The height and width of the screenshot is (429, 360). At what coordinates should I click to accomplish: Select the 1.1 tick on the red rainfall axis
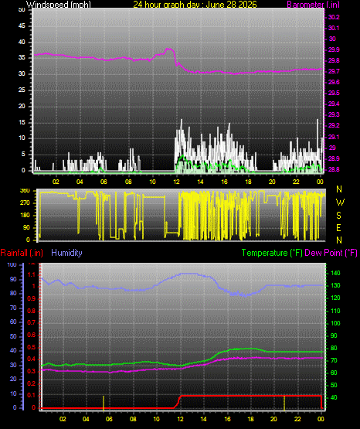pos(32,274)
